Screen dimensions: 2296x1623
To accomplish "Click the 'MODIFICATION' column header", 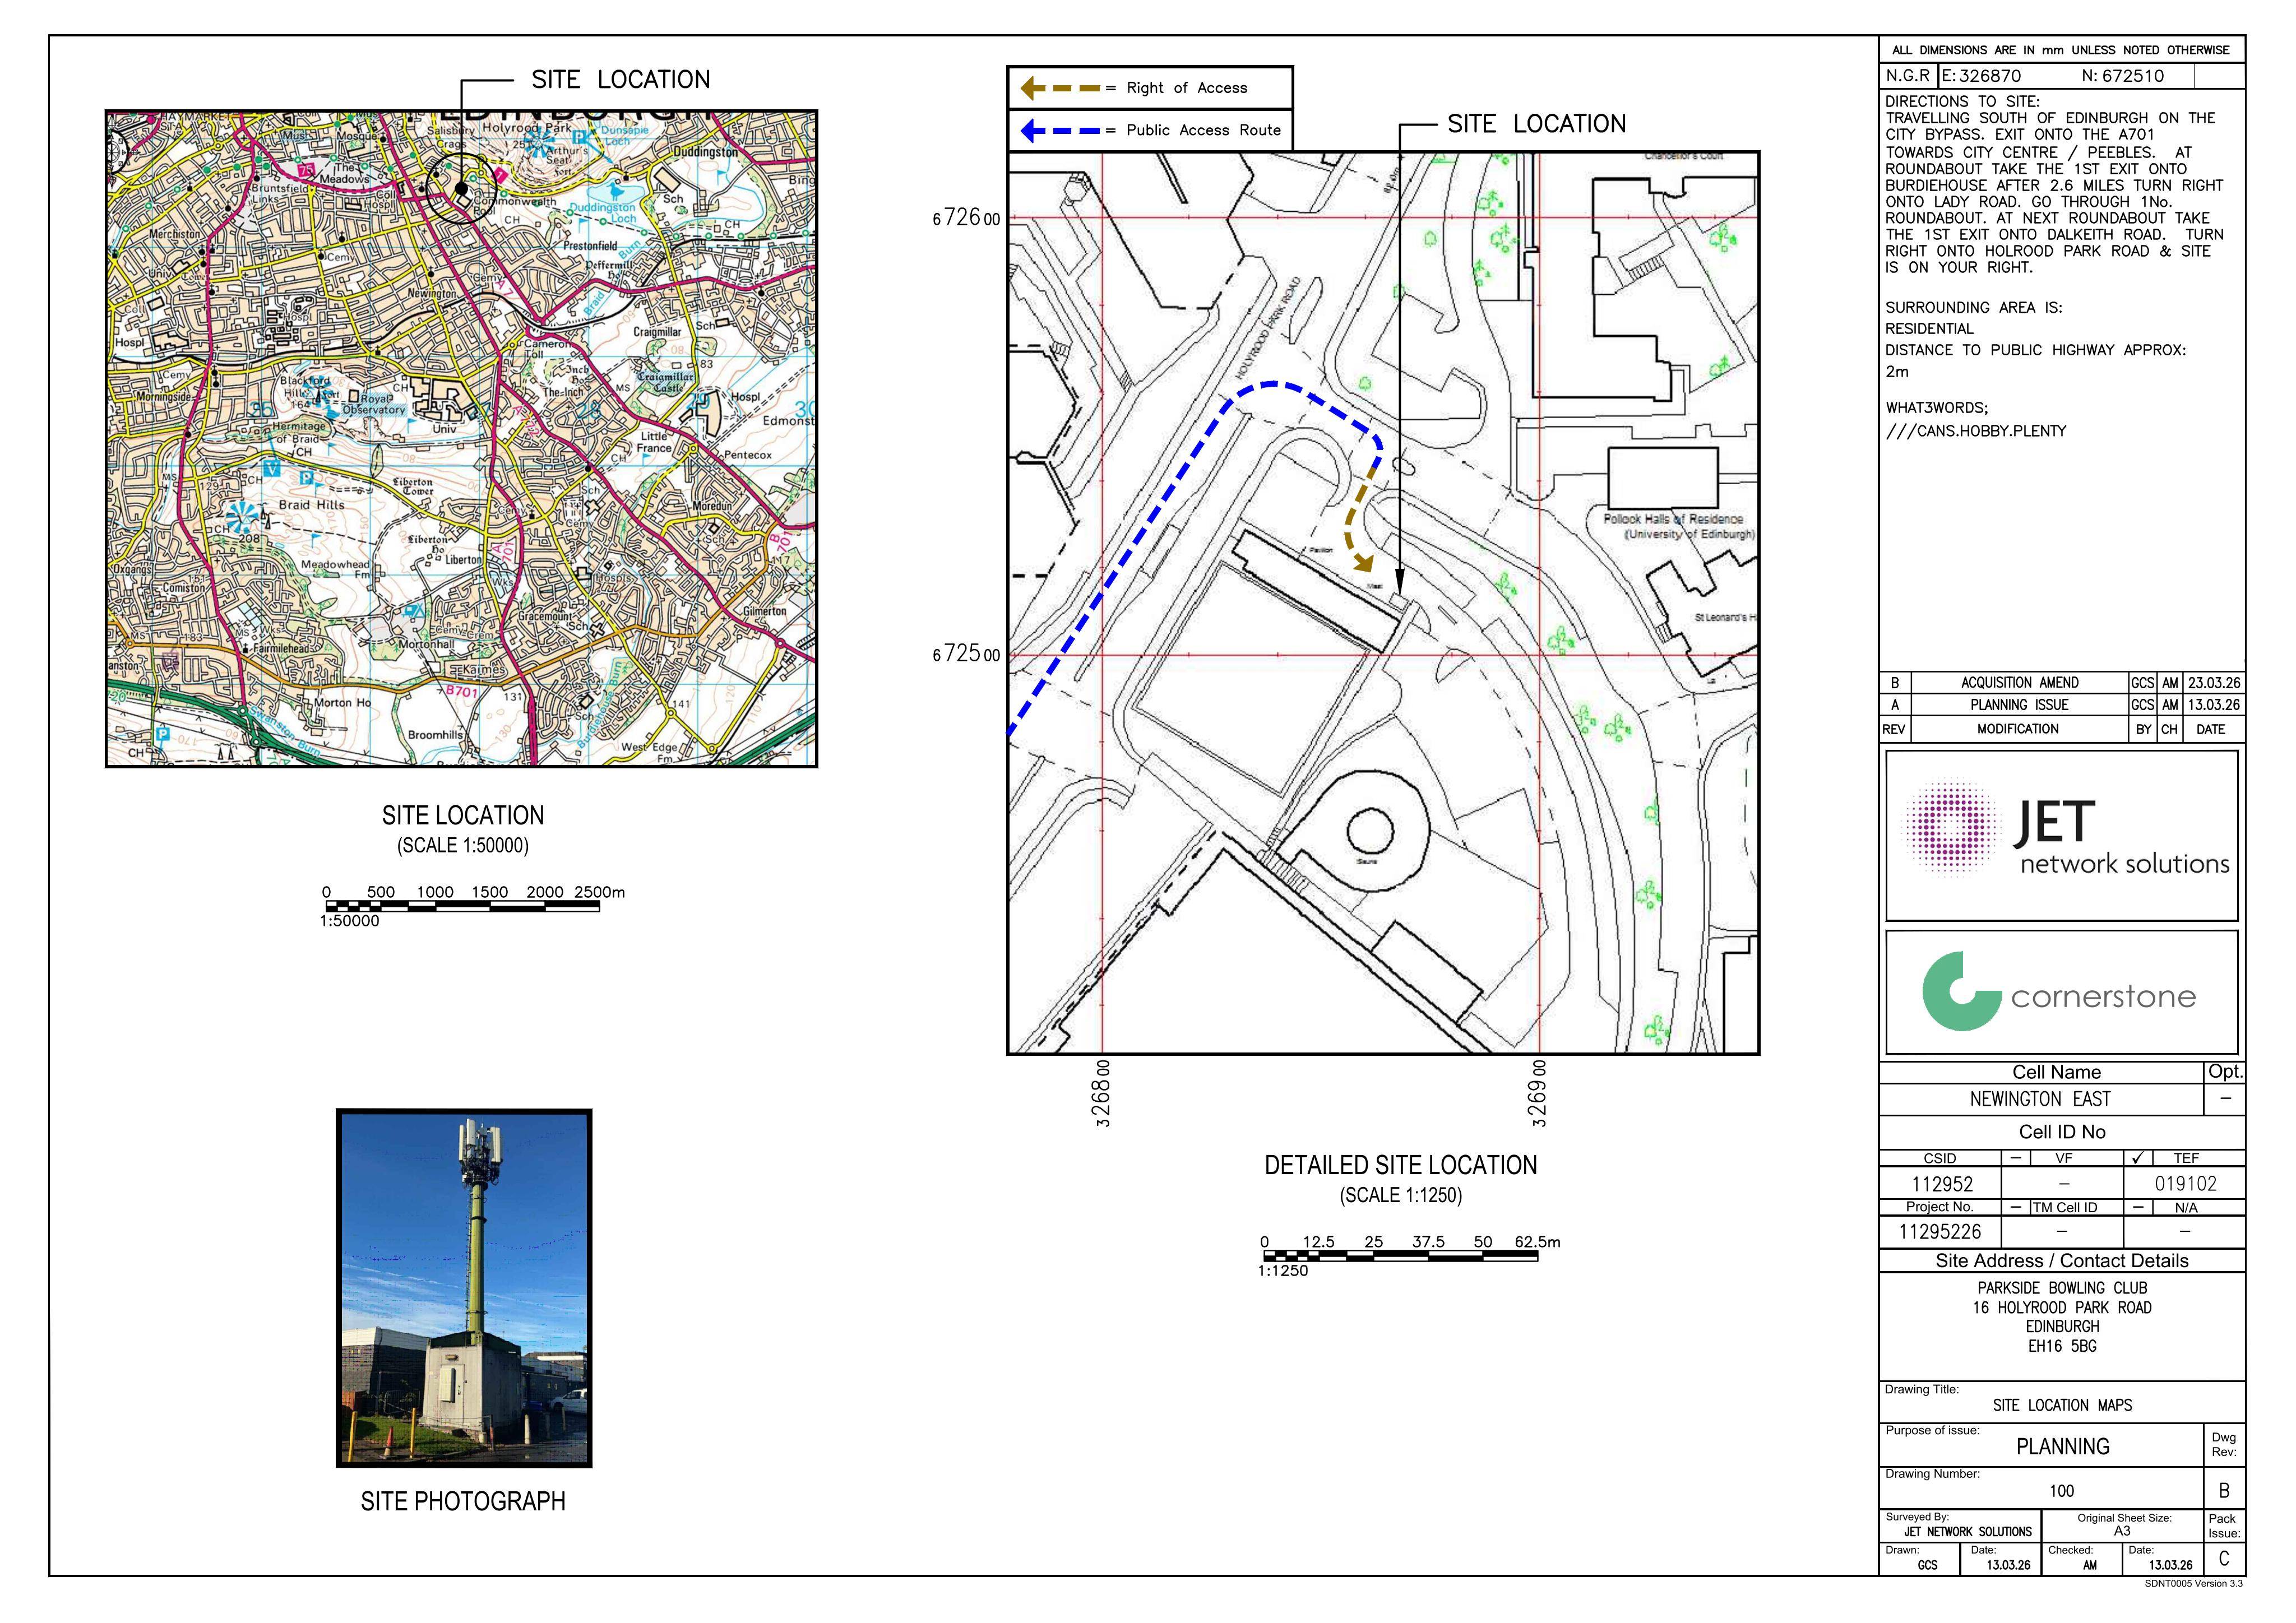I will pyautogui.click(x=2018, y=729).
